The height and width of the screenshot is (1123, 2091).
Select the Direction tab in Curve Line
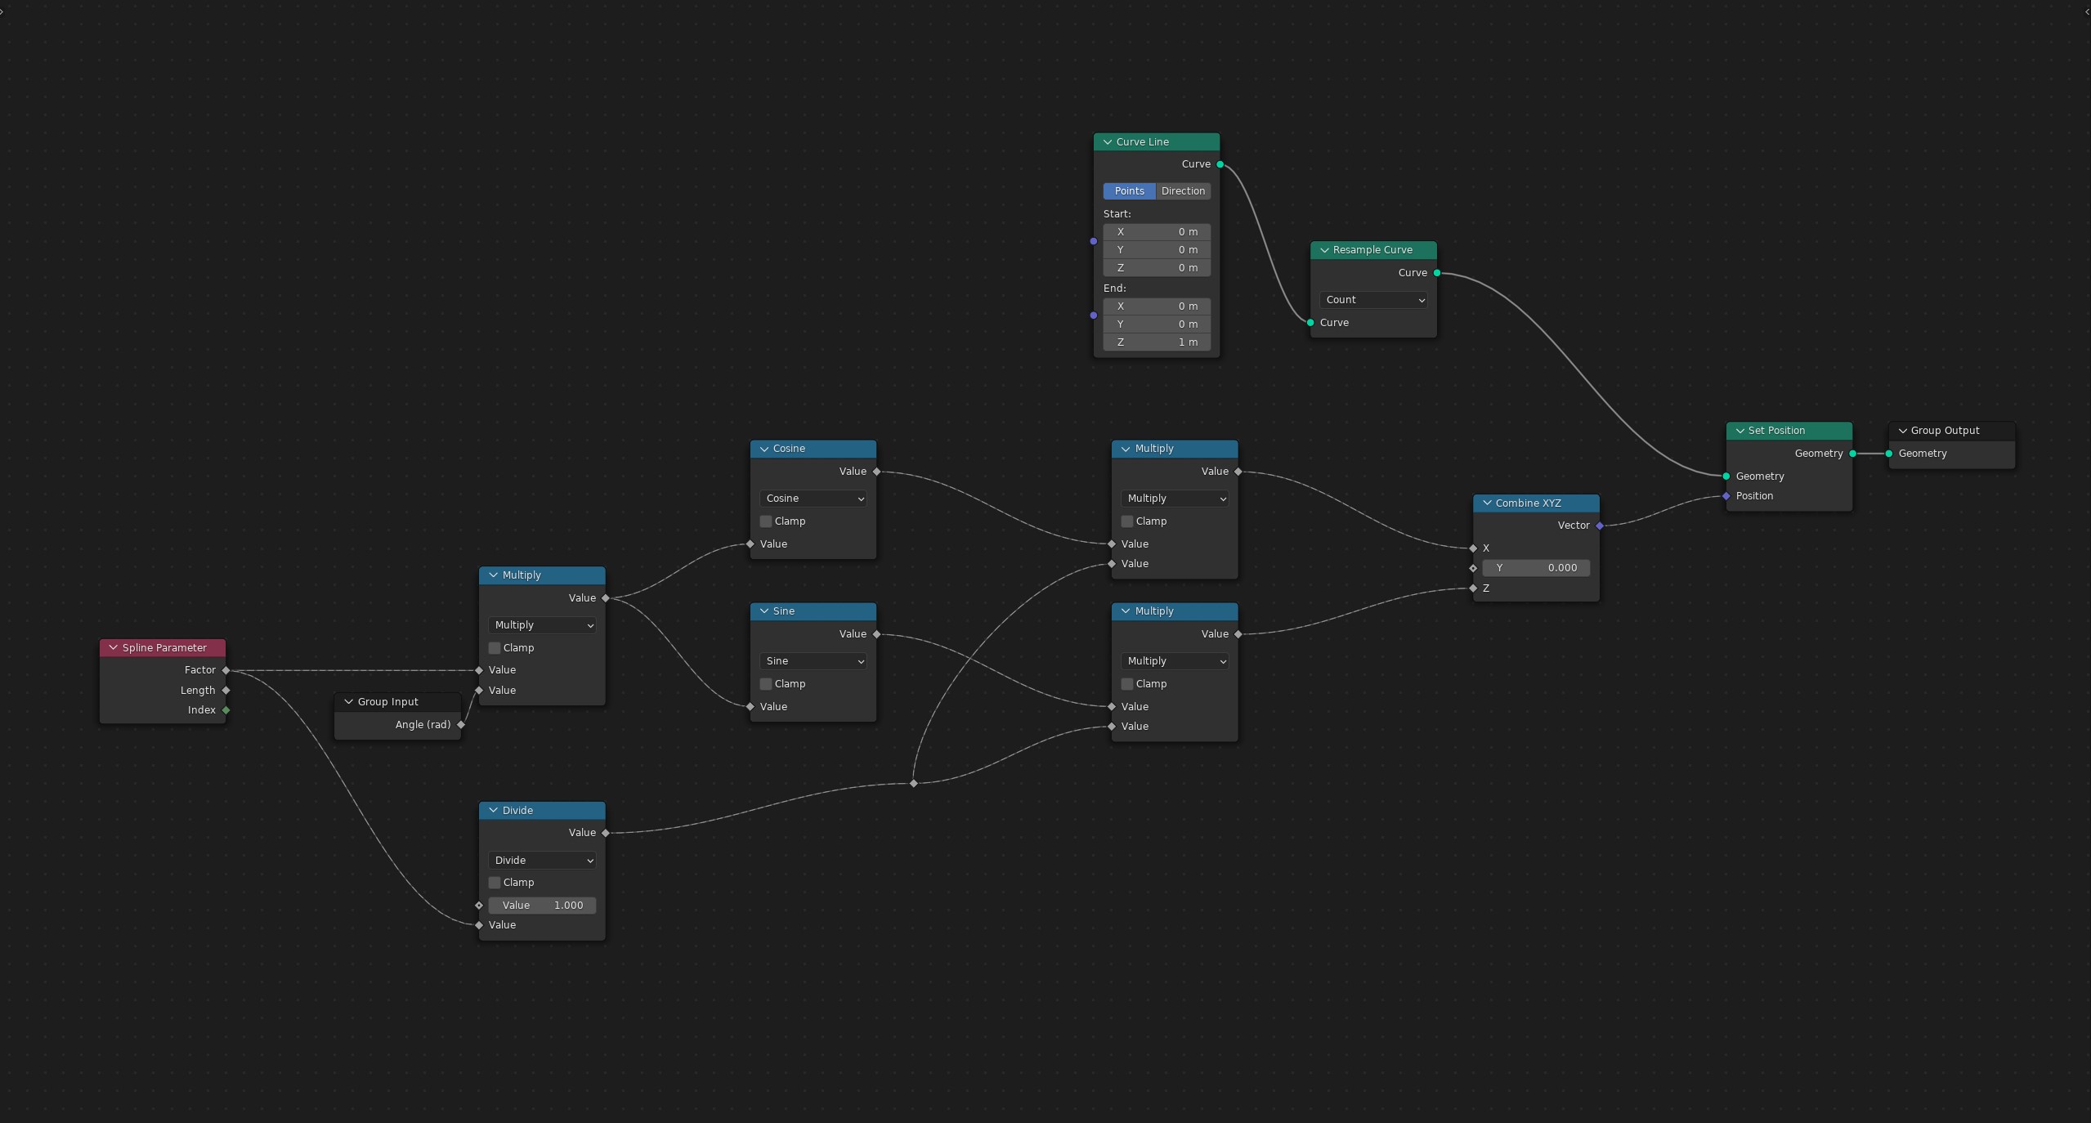tap(1181, 190)
